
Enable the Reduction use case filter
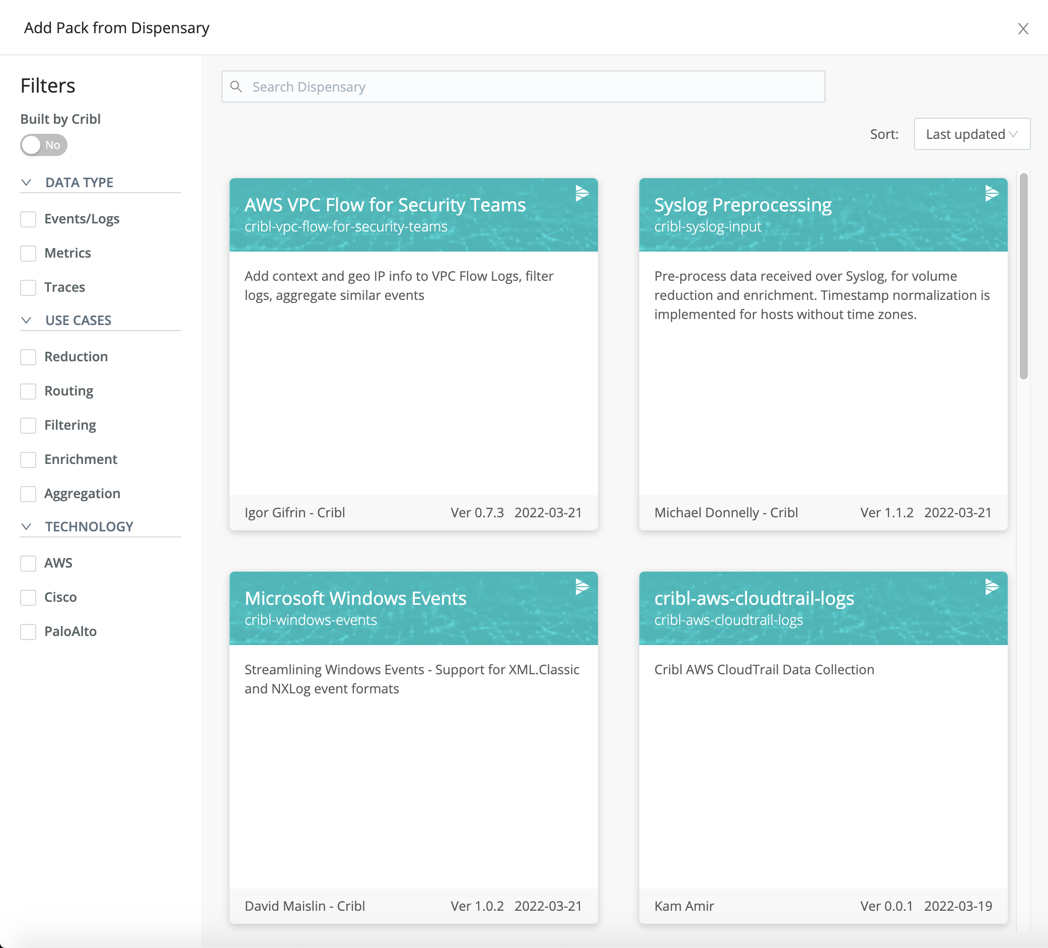tap(28, 357)
